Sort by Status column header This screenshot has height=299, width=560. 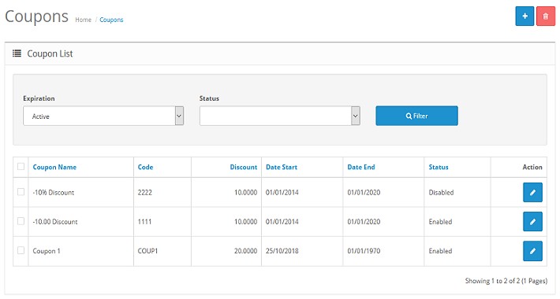[x=439, y=167]
